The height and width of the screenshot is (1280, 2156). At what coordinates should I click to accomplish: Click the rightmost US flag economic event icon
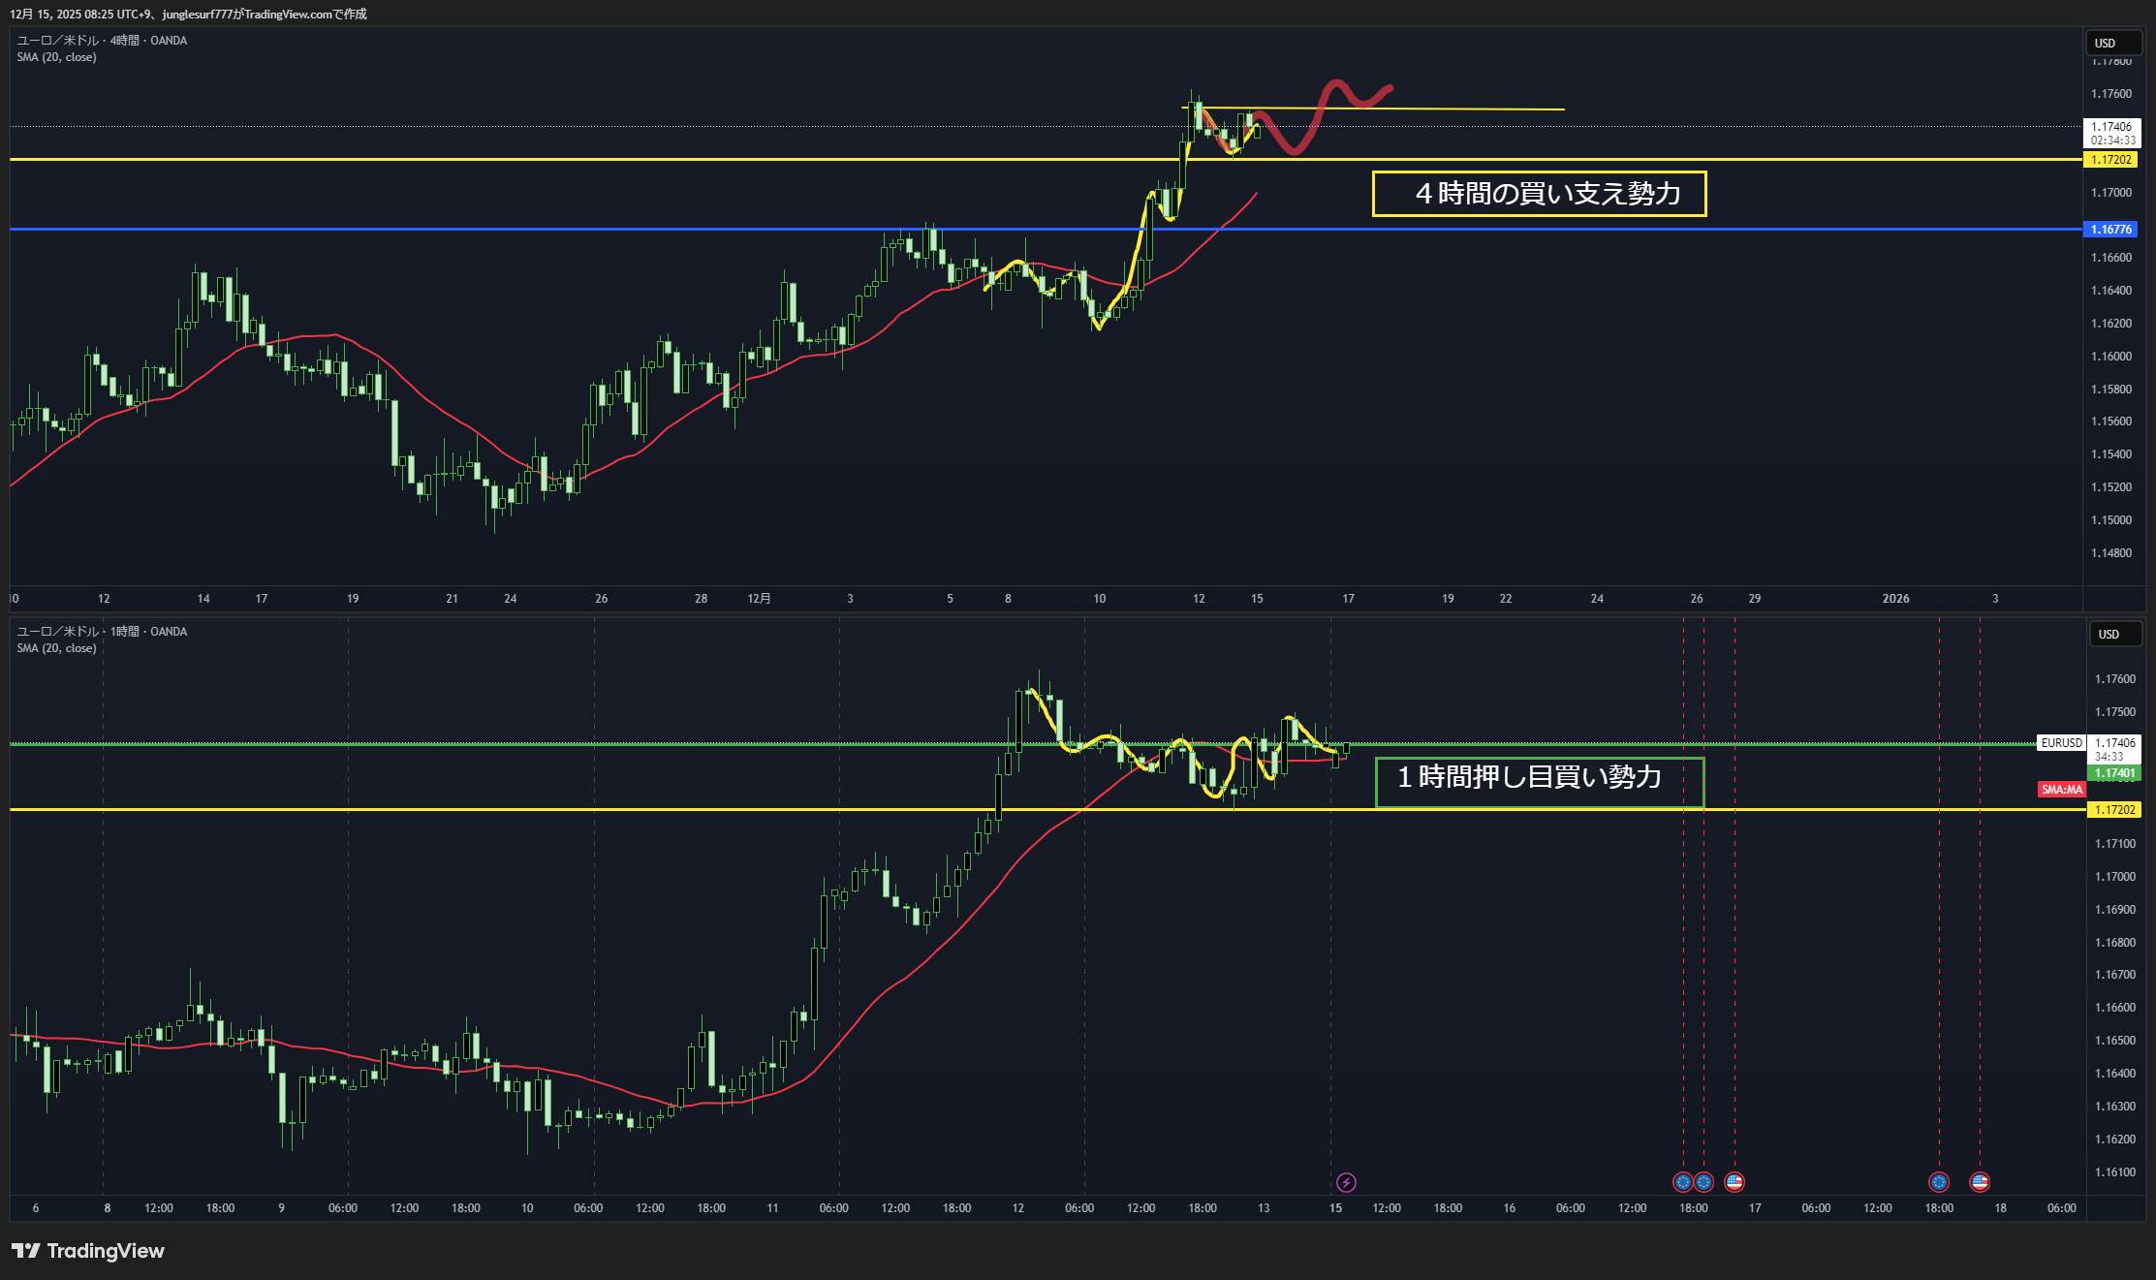click(x=1980, y=1182)
